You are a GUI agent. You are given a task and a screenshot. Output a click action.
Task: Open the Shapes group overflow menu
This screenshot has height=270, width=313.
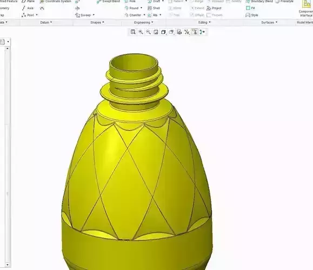(97, 22)
